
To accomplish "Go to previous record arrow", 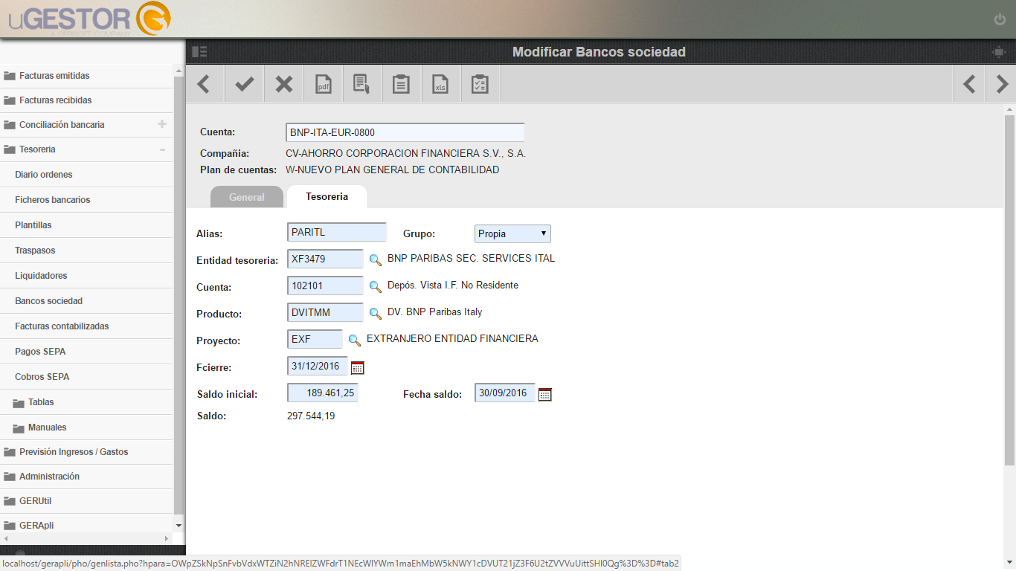I will click(969, 84).
